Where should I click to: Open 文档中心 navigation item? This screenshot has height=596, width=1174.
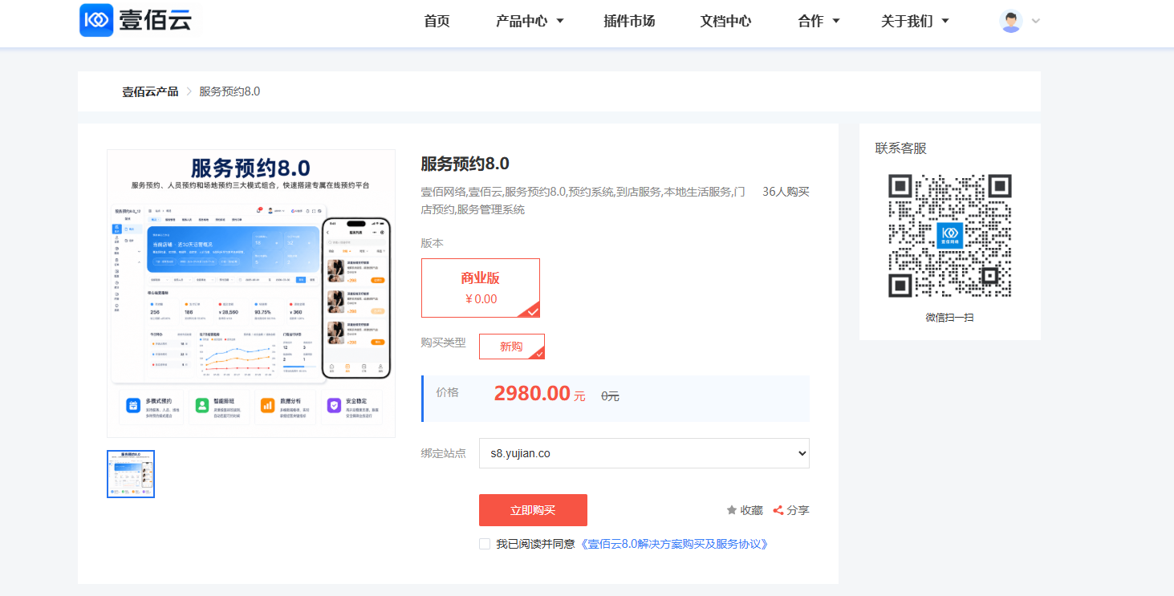[725, 21]
